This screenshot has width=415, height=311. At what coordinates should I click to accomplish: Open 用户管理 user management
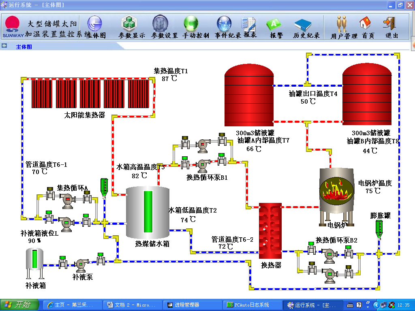(342, 24)
